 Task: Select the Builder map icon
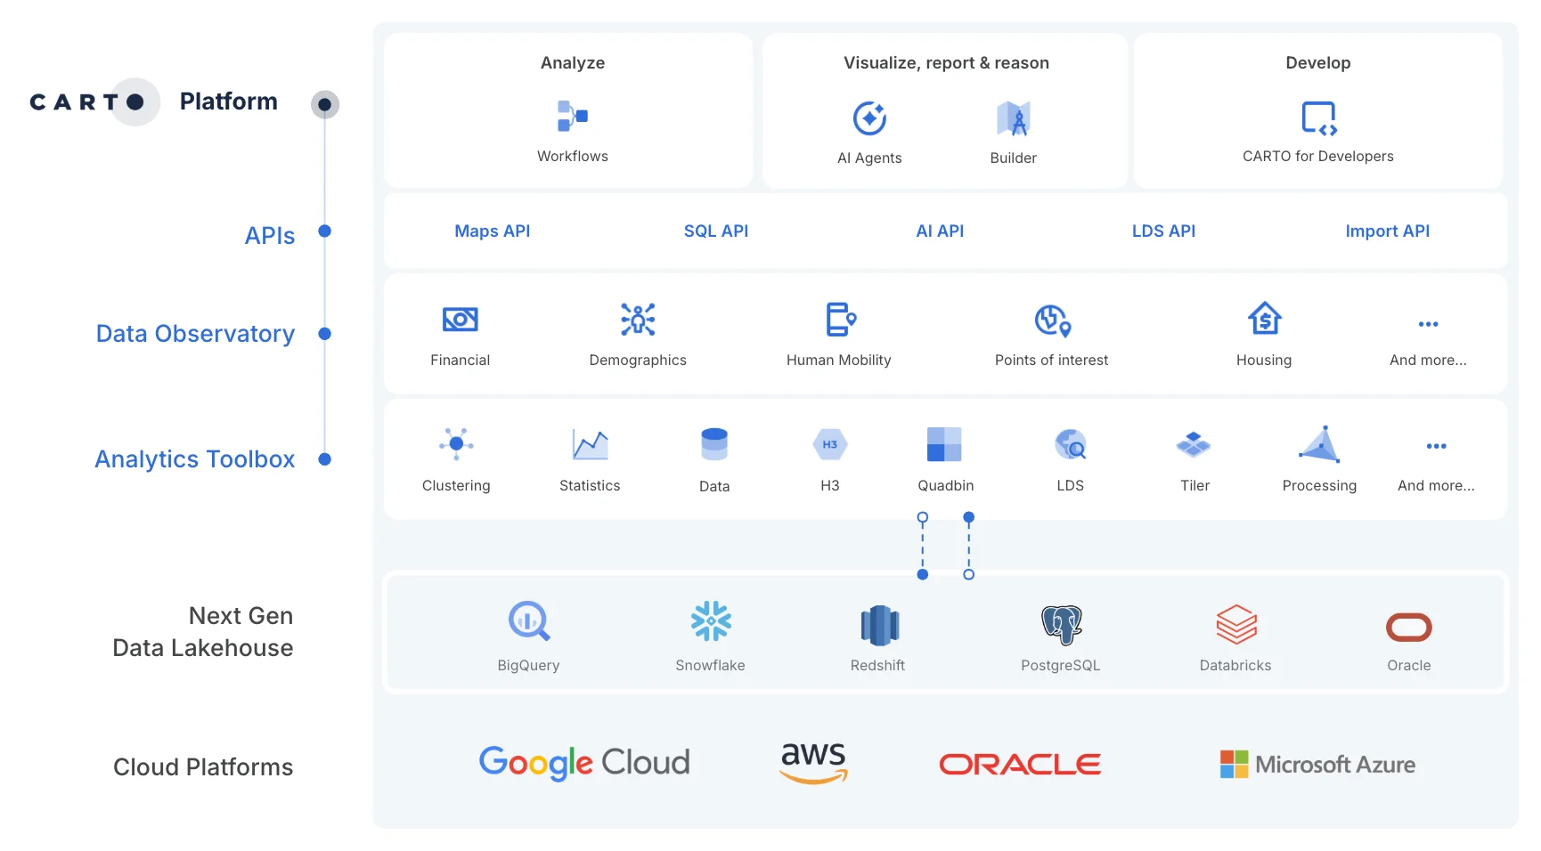coord(1014,118)
